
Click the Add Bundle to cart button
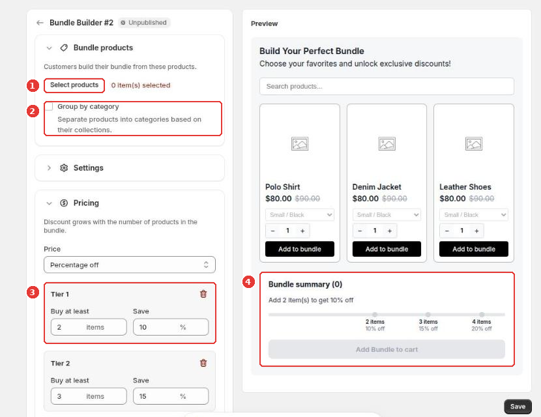[x=387, y=349]
